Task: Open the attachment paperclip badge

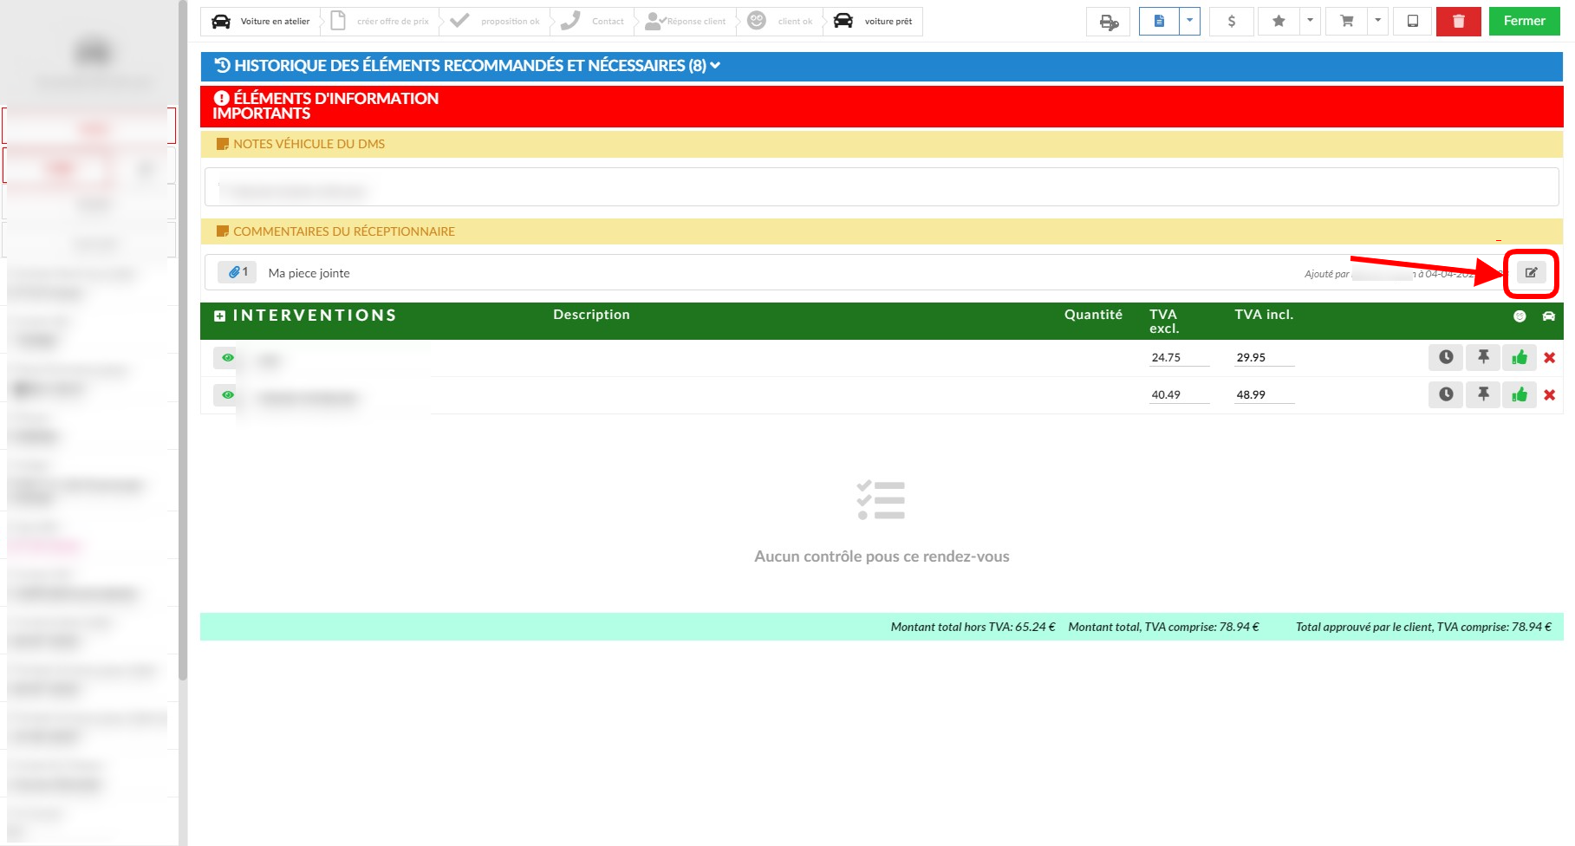Action: pos(238,272)
